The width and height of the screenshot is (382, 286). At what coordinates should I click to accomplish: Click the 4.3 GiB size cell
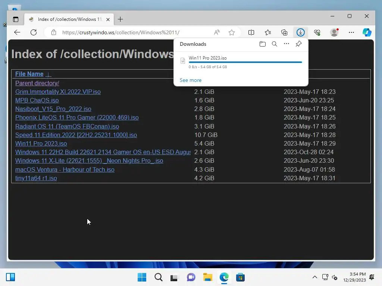[204, 169]
